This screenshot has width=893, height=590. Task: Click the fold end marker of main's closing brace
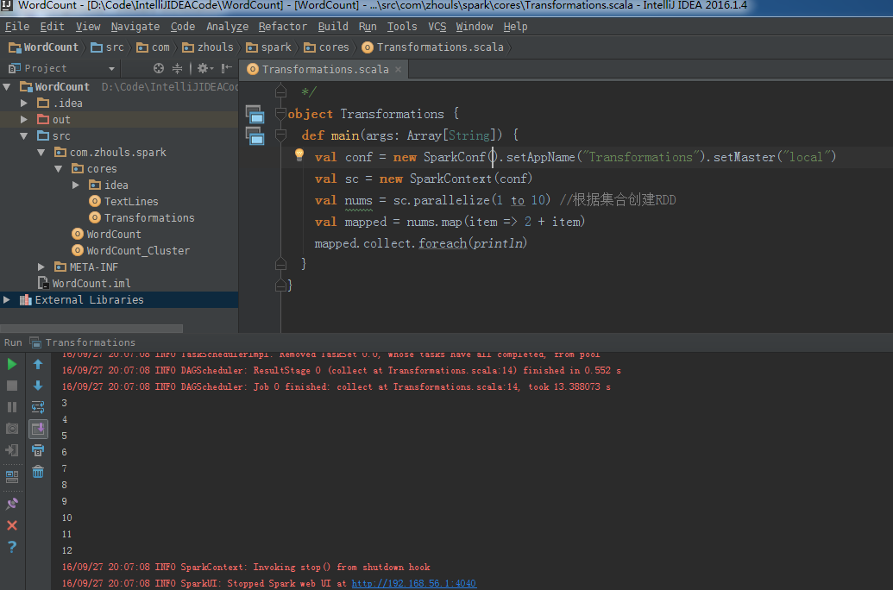280,264
